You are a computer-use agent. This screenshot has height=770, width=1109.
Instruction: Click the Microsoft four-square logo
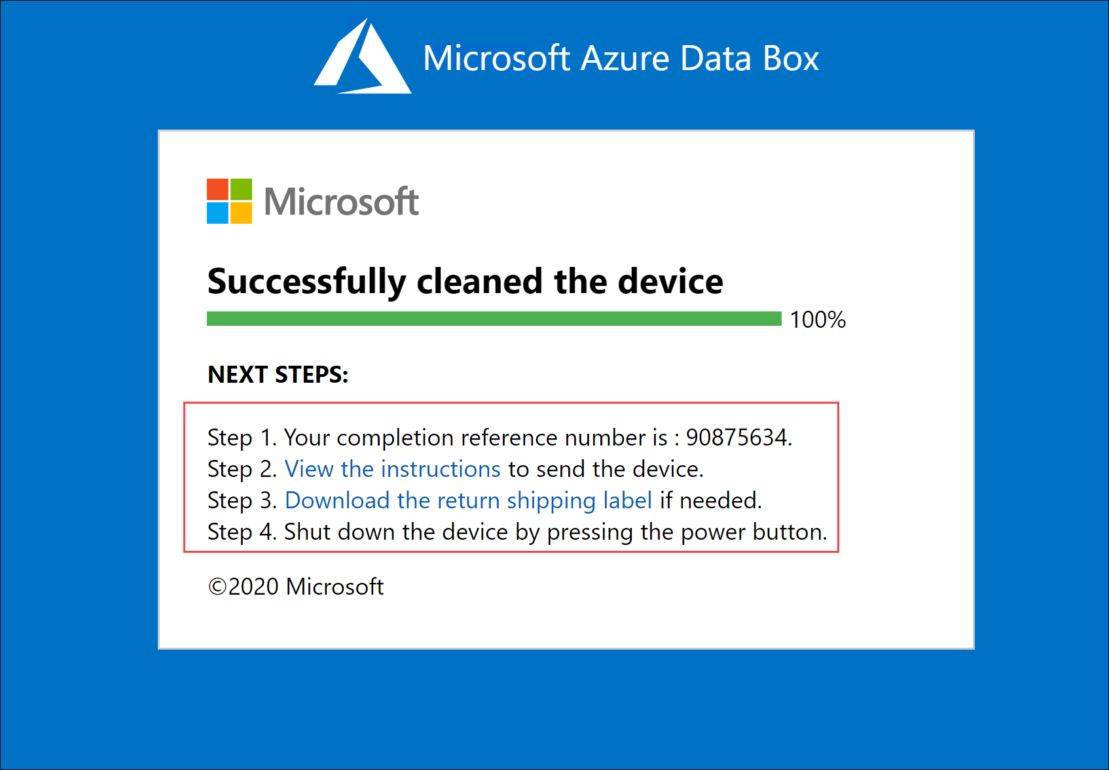pos(229,201)
